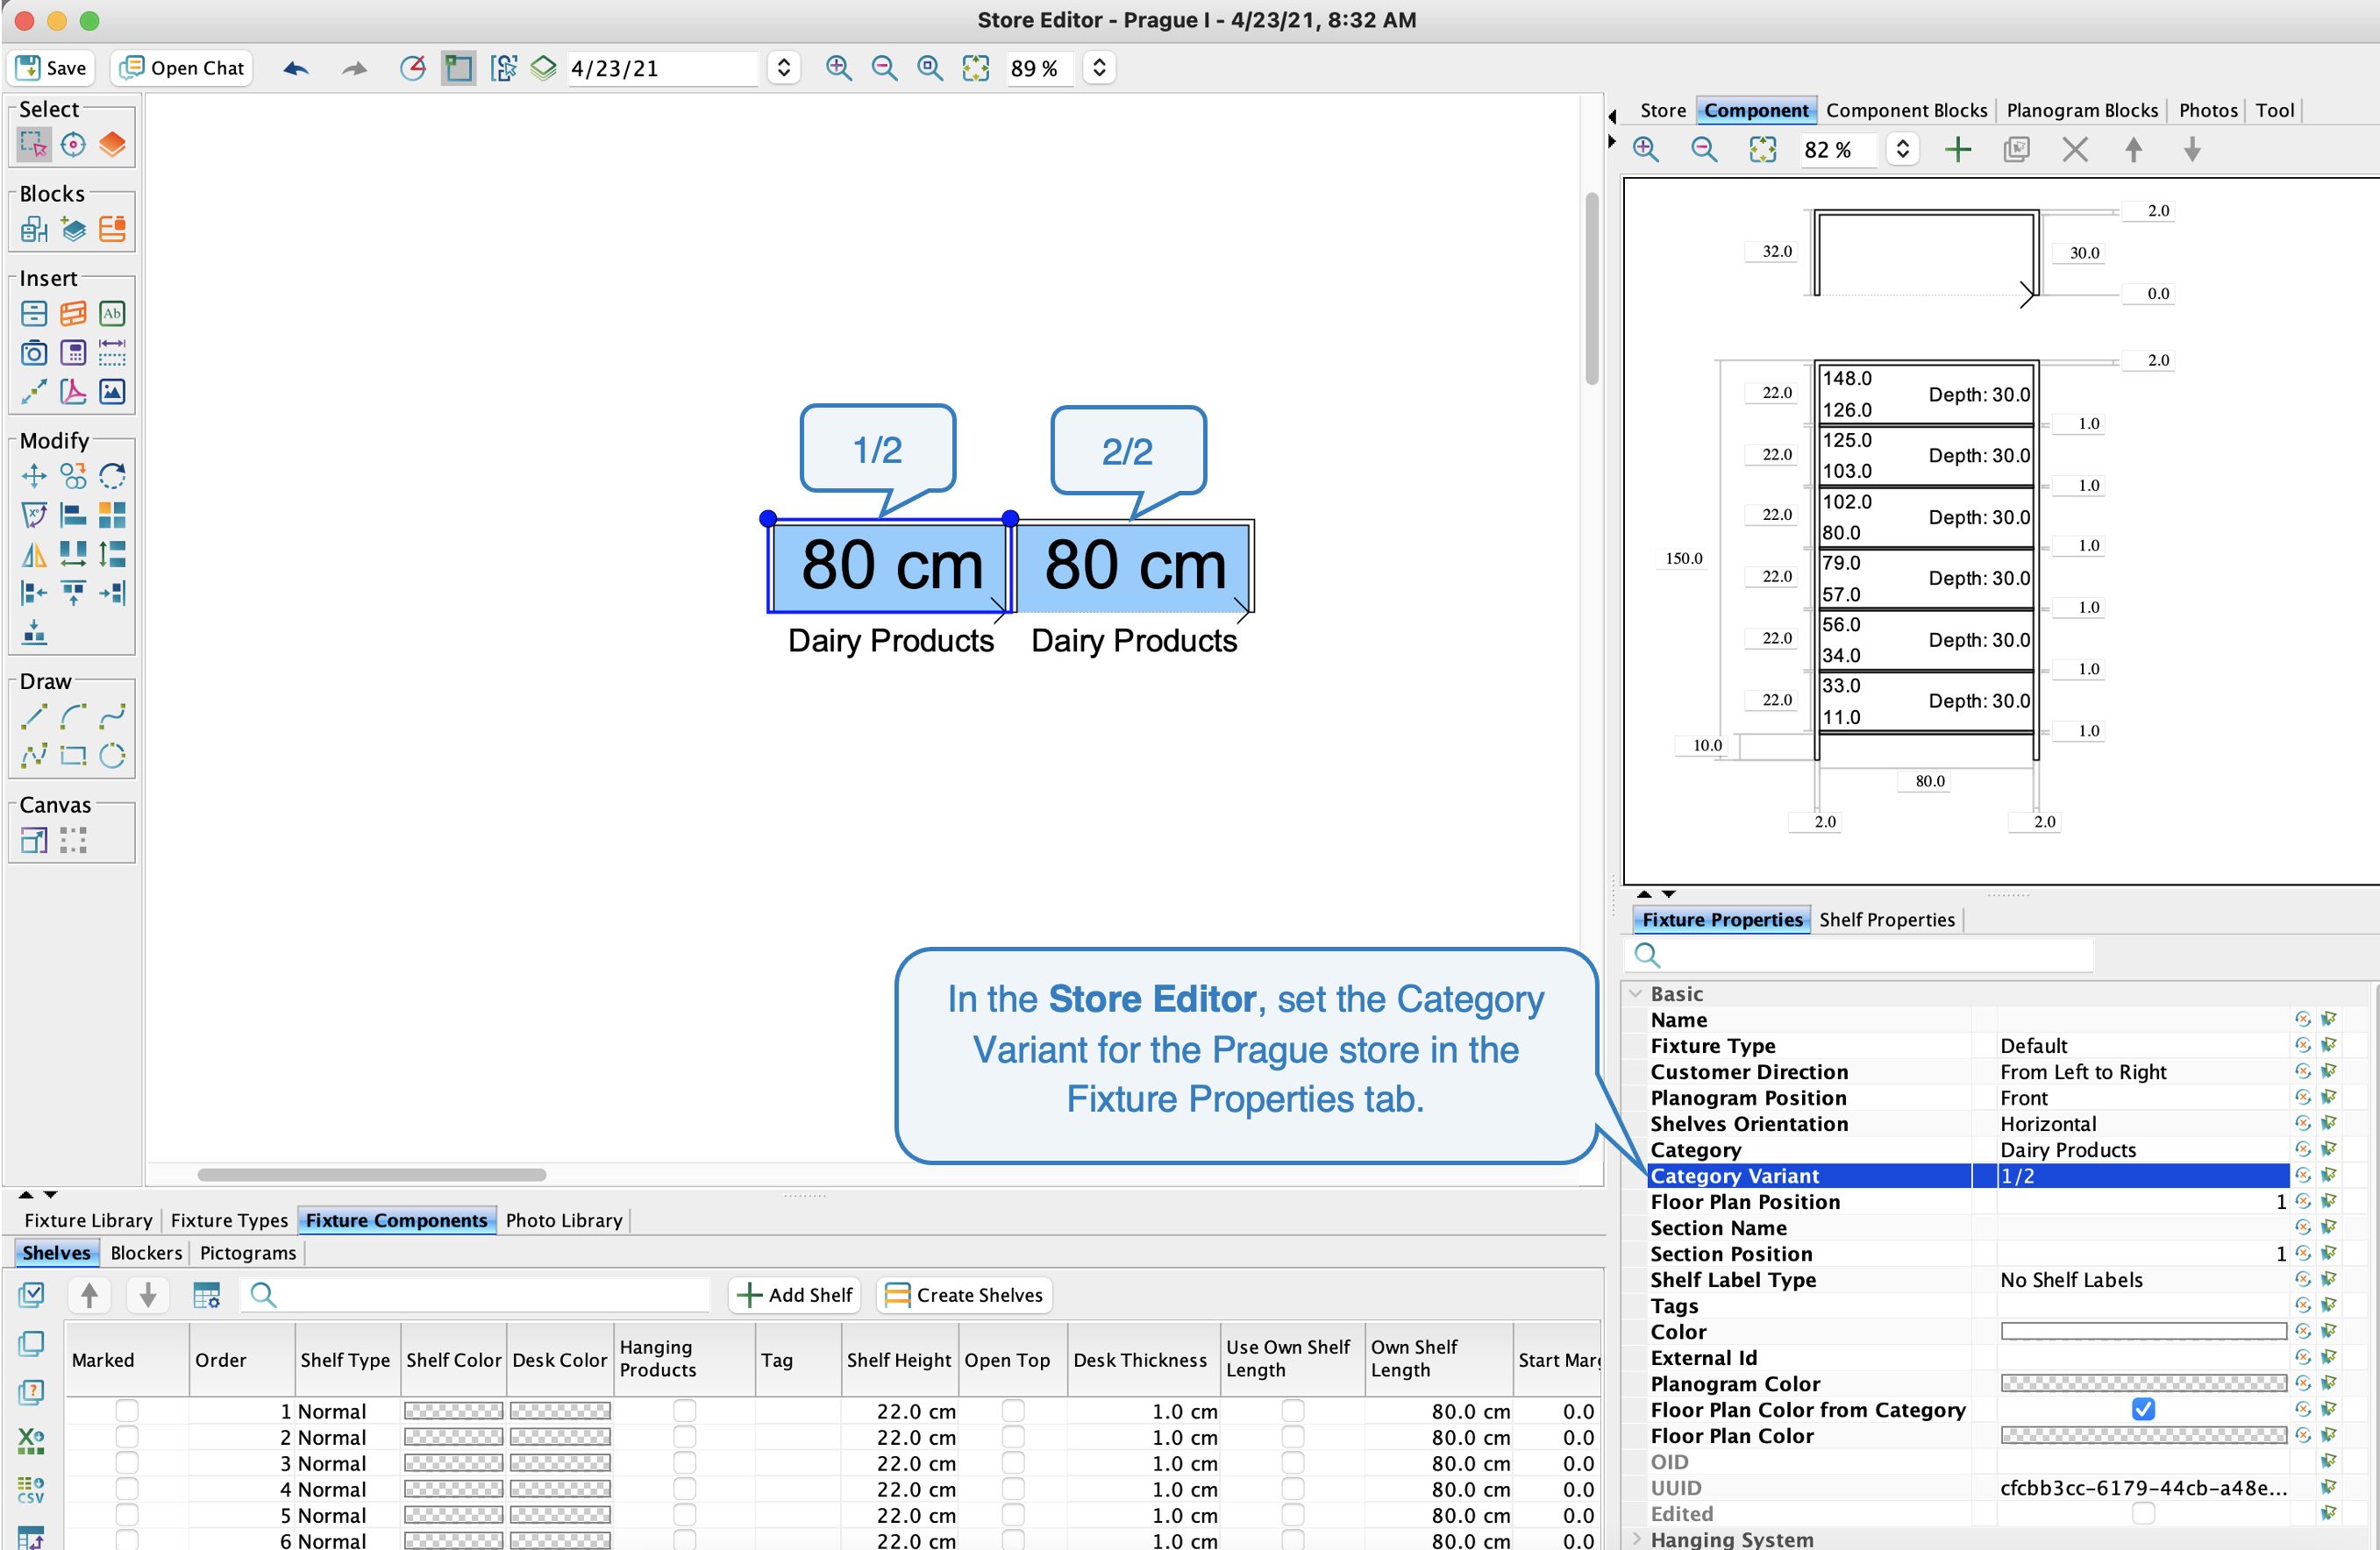This screenshot has height=1550, width=2380.
Task: Select the Draw Rectangle tool
Action: click(73, 755)
